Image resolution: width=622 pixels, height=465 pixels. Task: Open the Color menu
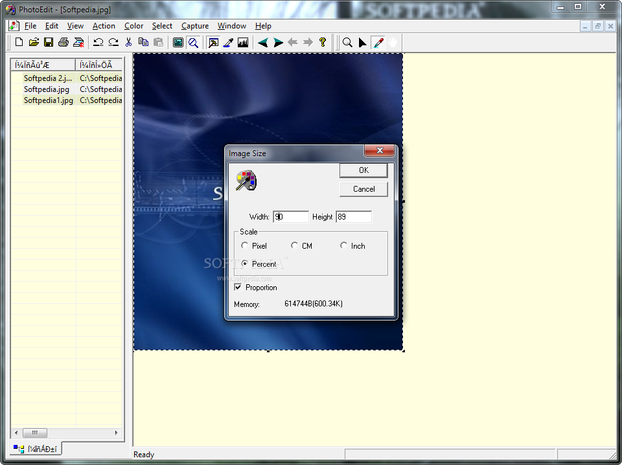coord(133,26)
